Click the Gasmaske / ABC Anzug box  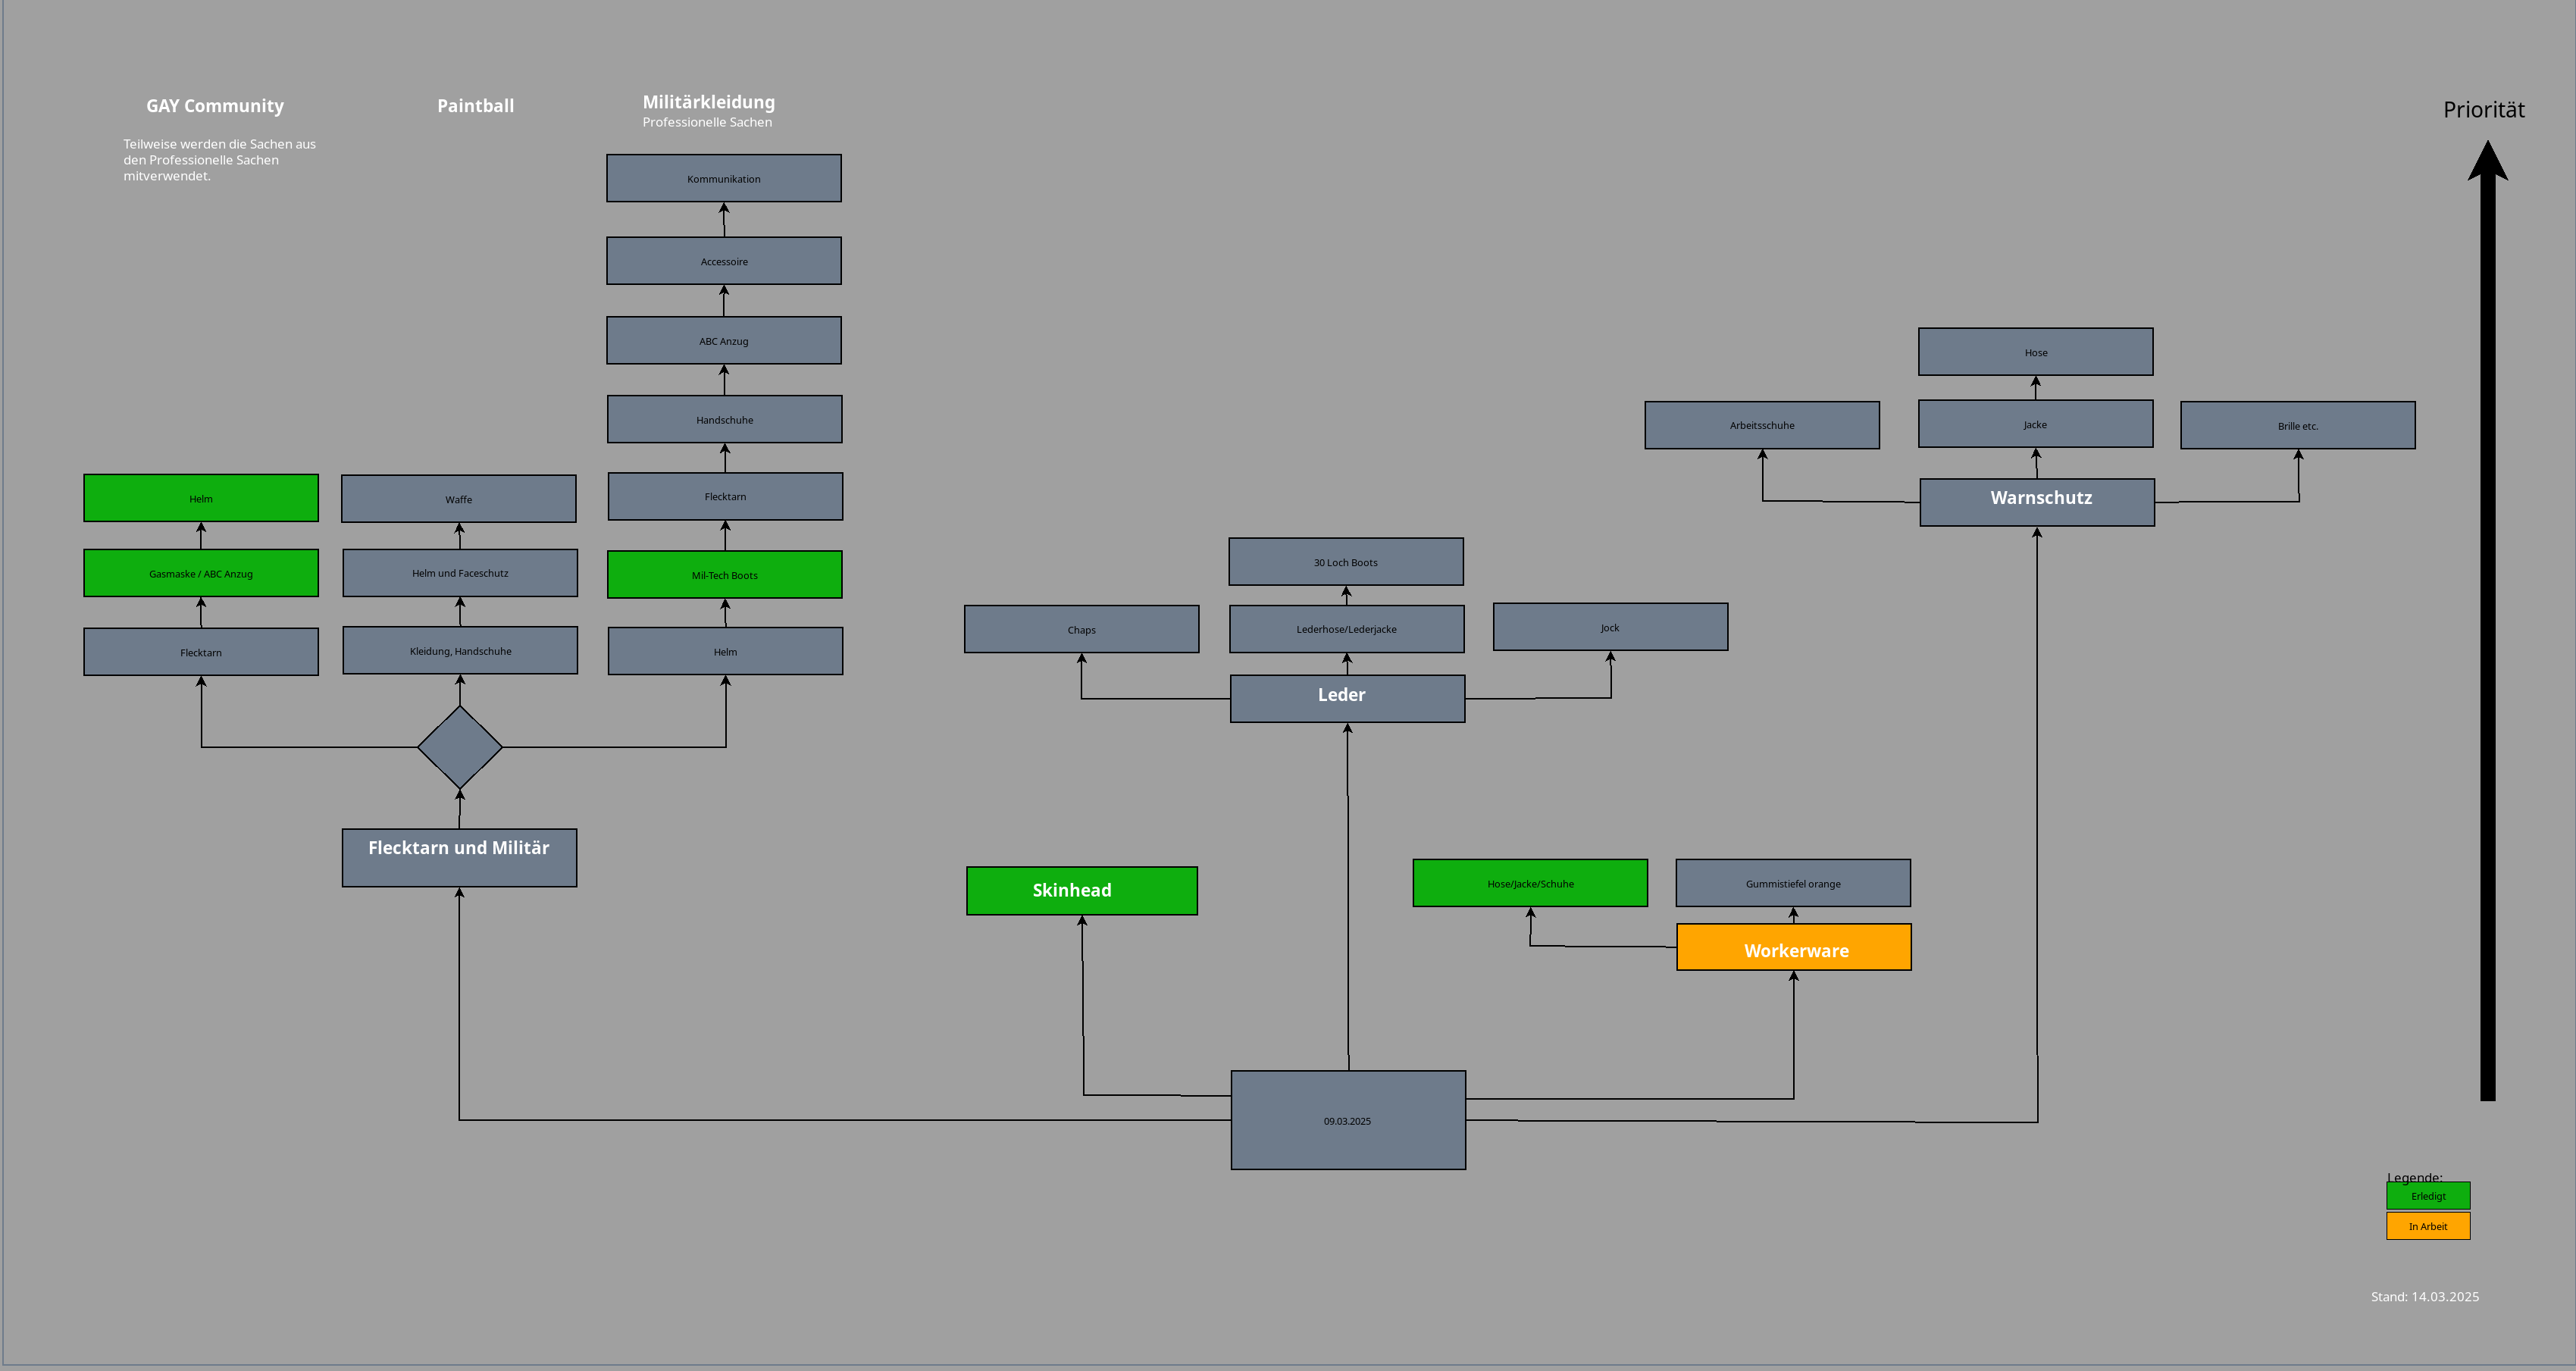(201, 573)
